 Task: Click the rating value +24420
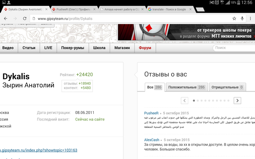point(85,74)
